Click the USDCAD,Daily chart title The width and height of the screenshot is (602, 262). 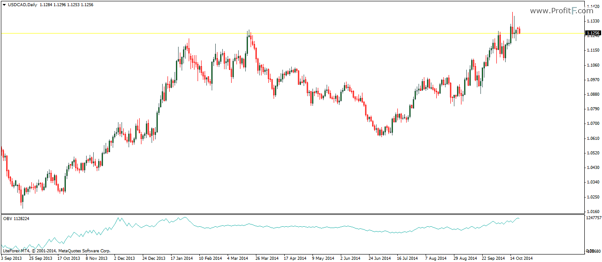coord(22,4)
